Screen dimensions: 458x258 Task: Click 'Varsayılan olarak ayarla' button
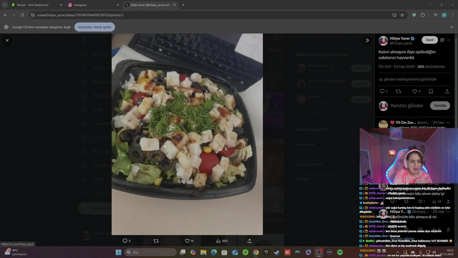95,27
